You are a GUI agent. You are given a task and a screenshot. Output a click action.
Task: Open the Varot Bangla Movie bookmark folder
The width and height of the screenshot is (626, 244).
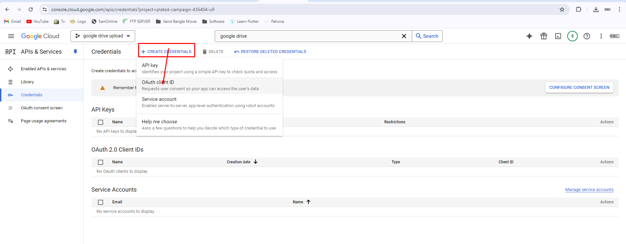176,21
